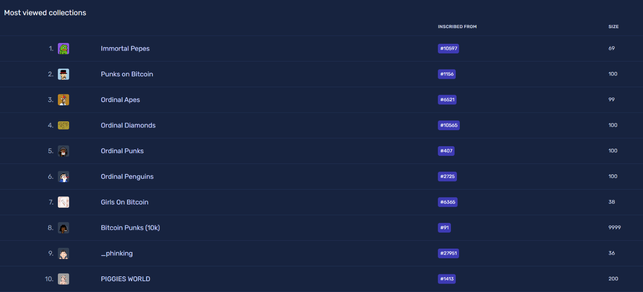
Task: Open the Ordinal Punks avatar thumbnail
Action: (x=63, y=151)
